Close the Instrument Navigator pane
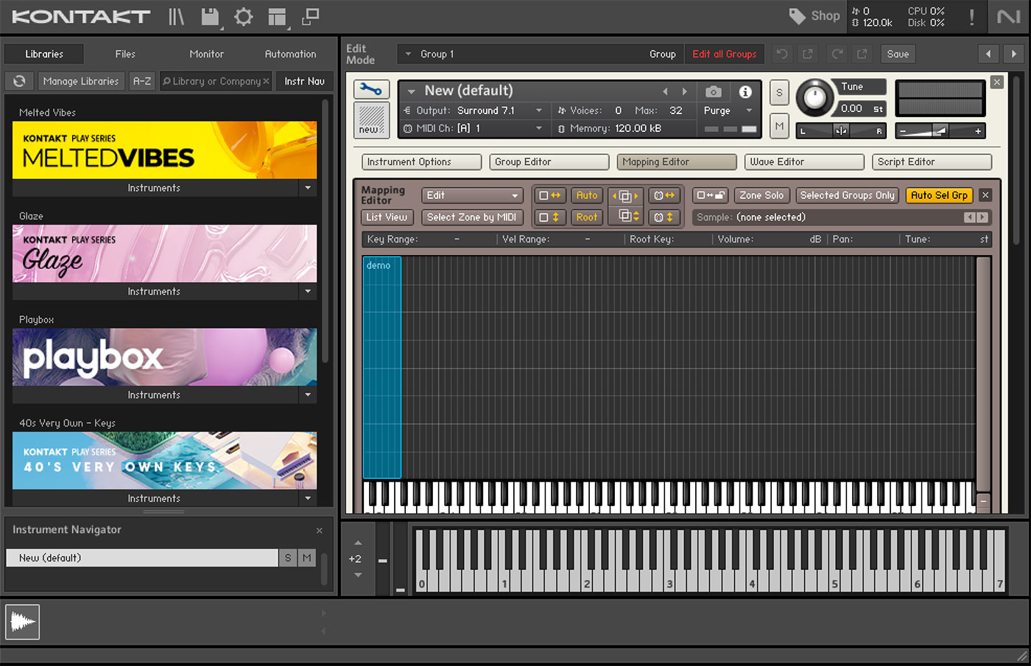The image size is (1031, 666). coord(319,530)
